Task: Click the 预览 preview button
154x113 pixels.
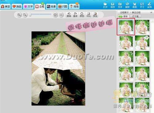Action: click(x=95, y=15)
